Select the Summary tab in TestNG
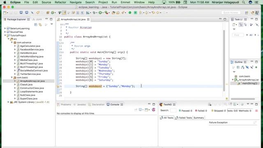Screen dimensions: 263x148 (198, 118)
